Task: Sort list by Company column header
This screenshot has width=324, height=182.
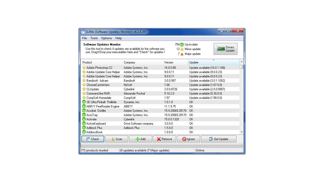Action: [x=143, y=62]
